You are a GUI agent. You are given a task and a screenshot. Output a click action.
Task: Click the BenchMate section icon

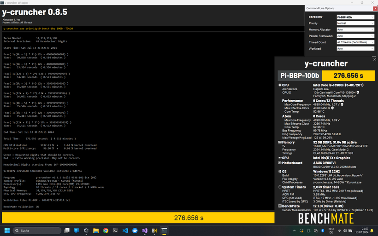pyautogui.click(x=280, y=206)
